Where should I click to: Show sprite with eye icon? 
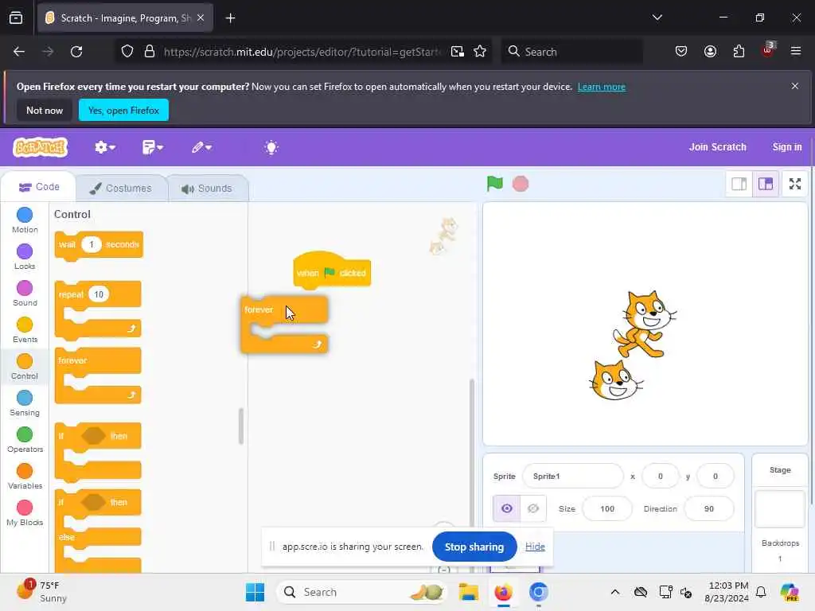coord(507,508)
